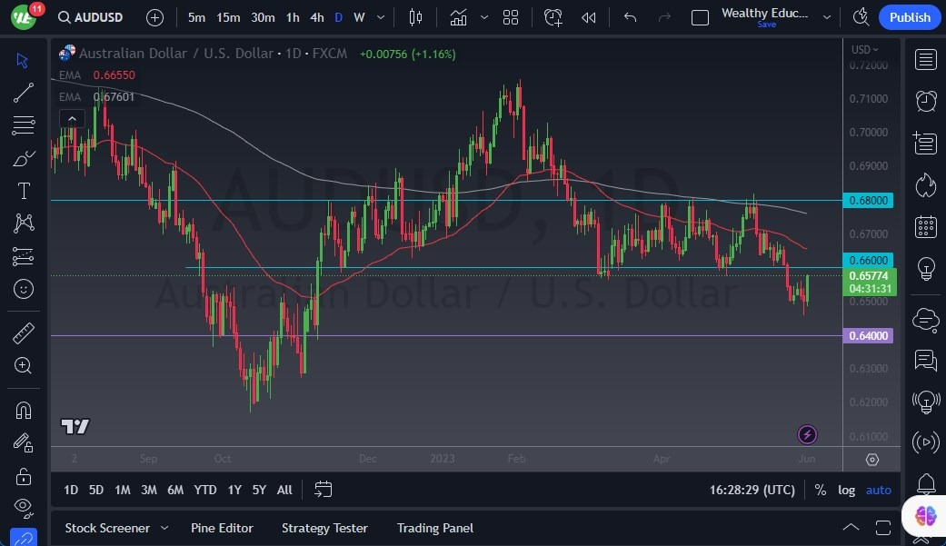Viewport: 946px width, 546px height.
Task: Select the Measure ruler tool
Action: point(24,333)
